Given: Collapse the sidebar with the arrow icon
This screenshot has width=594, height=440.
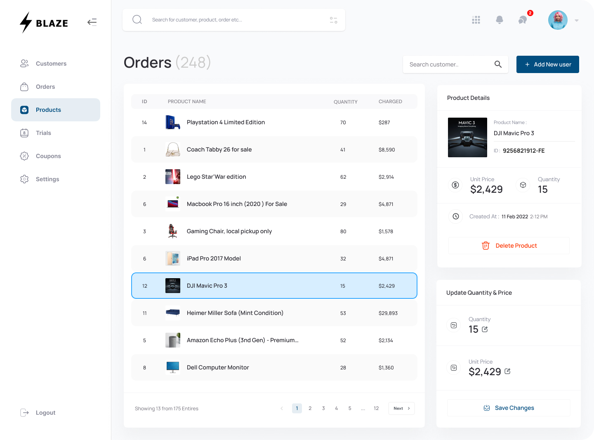Looking at the screenshot, I should click(x=92, y=22).
